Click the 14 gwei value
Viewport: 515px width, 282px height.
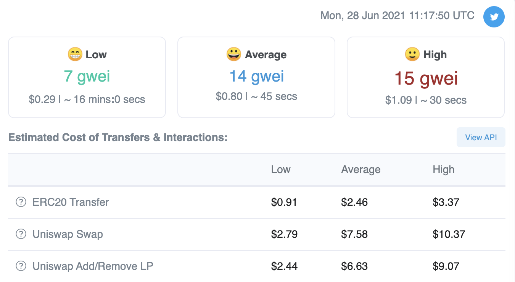coord(256,76)
